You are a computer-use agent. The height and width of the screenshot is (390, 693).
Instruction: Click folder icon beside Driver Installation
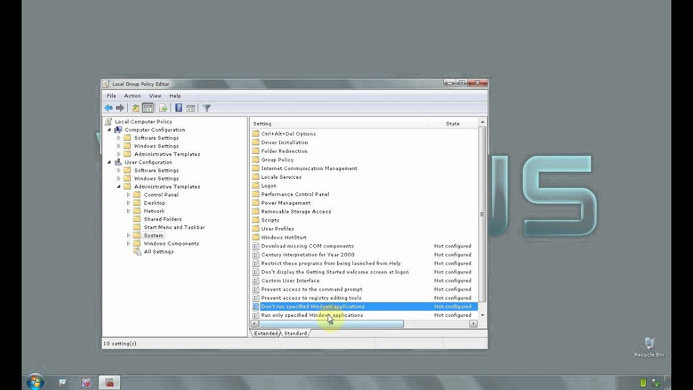click(x=256, y=142)
